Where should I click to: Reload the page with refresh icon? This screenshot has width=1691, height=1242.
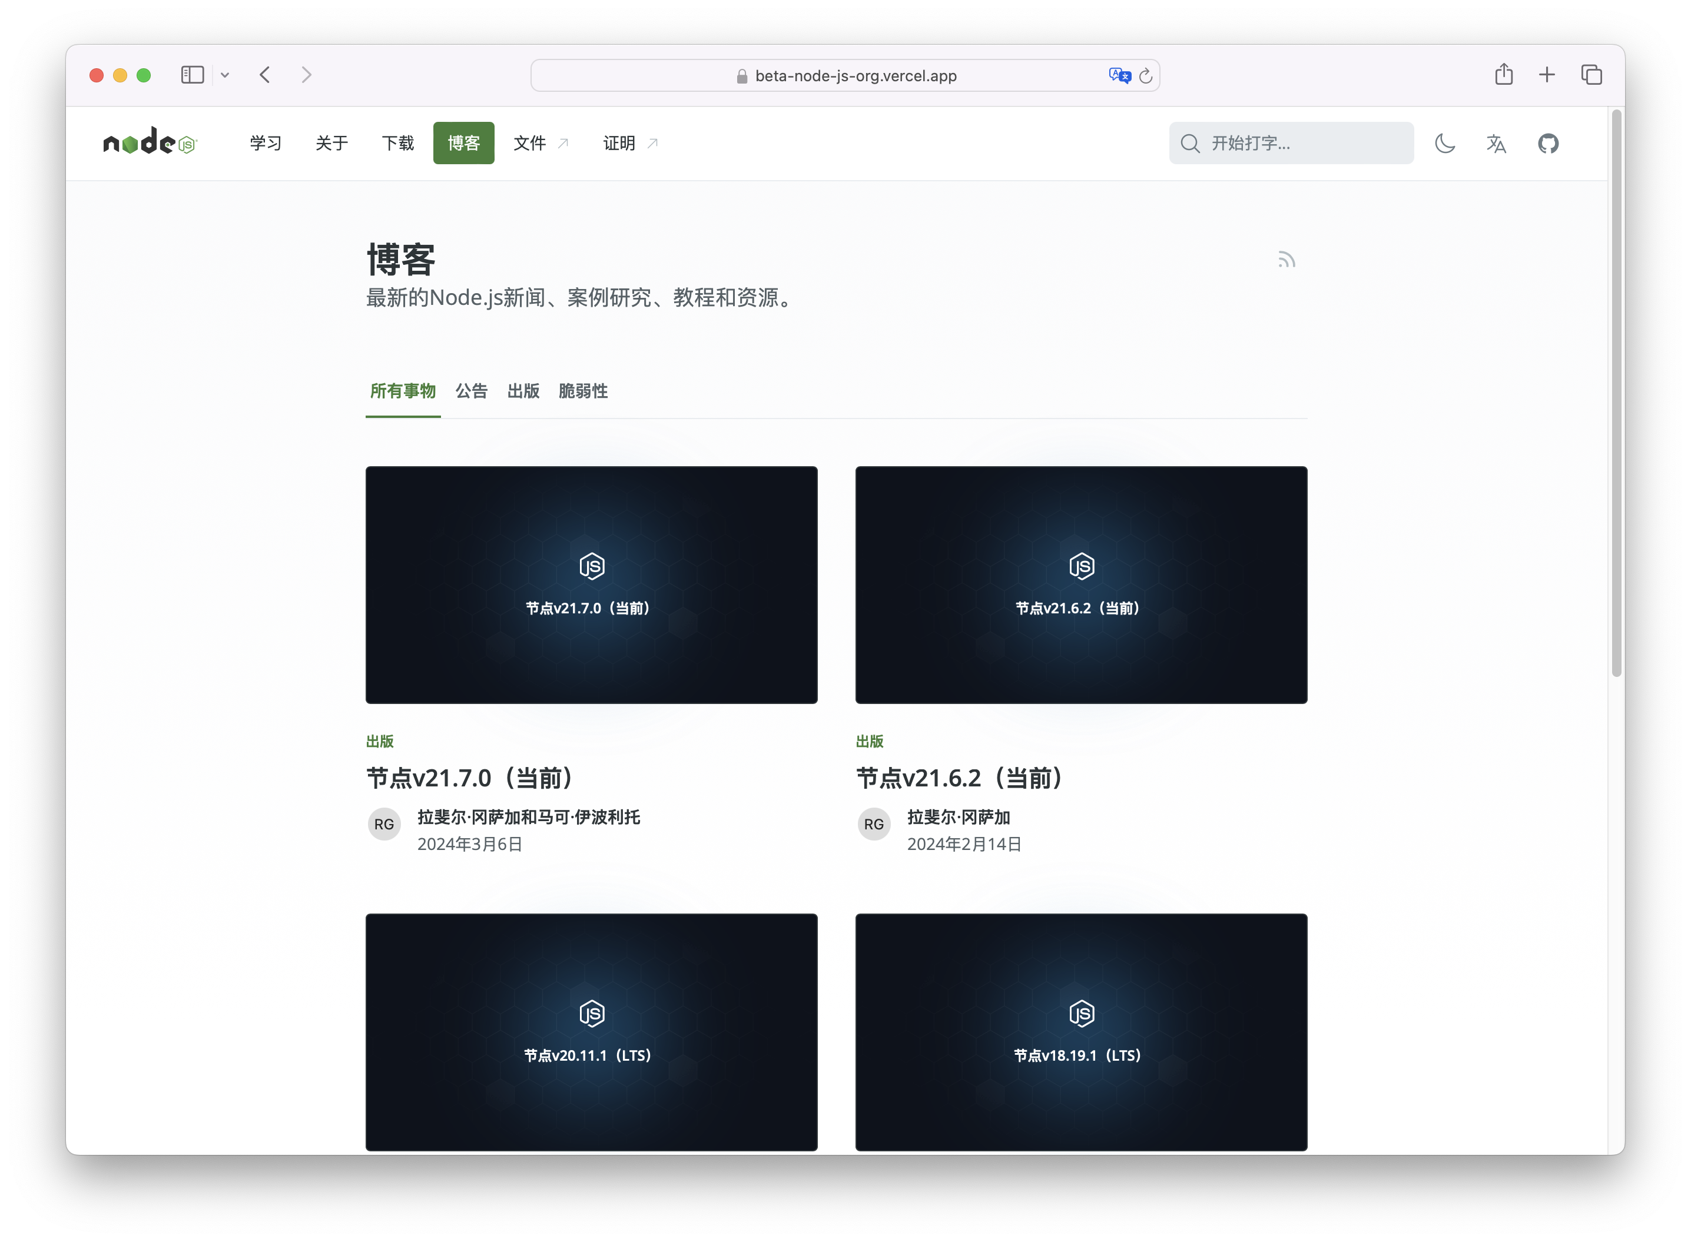tap(1146, 75)
